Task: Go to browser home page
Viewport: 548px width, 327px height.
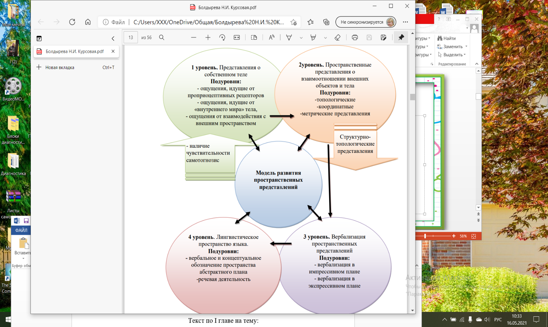Action: [88, 22]
